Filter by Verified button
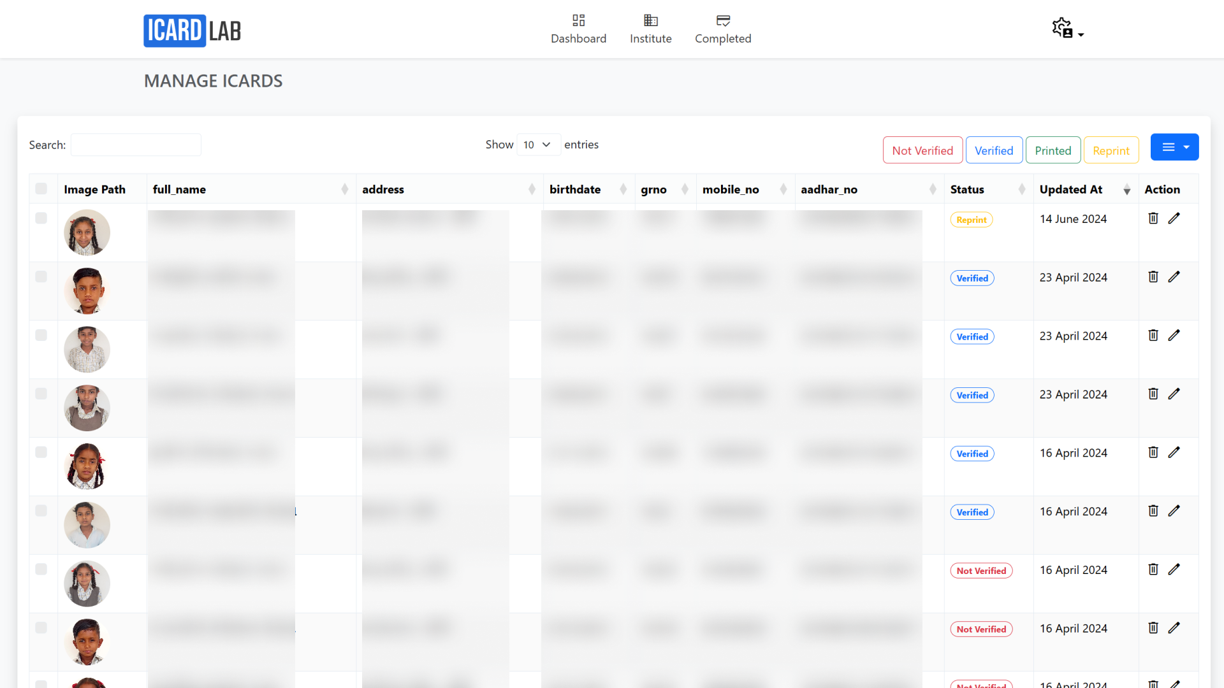Viewport: 1224px width, 688px height. pyautogui.click(x=994, y=150)
